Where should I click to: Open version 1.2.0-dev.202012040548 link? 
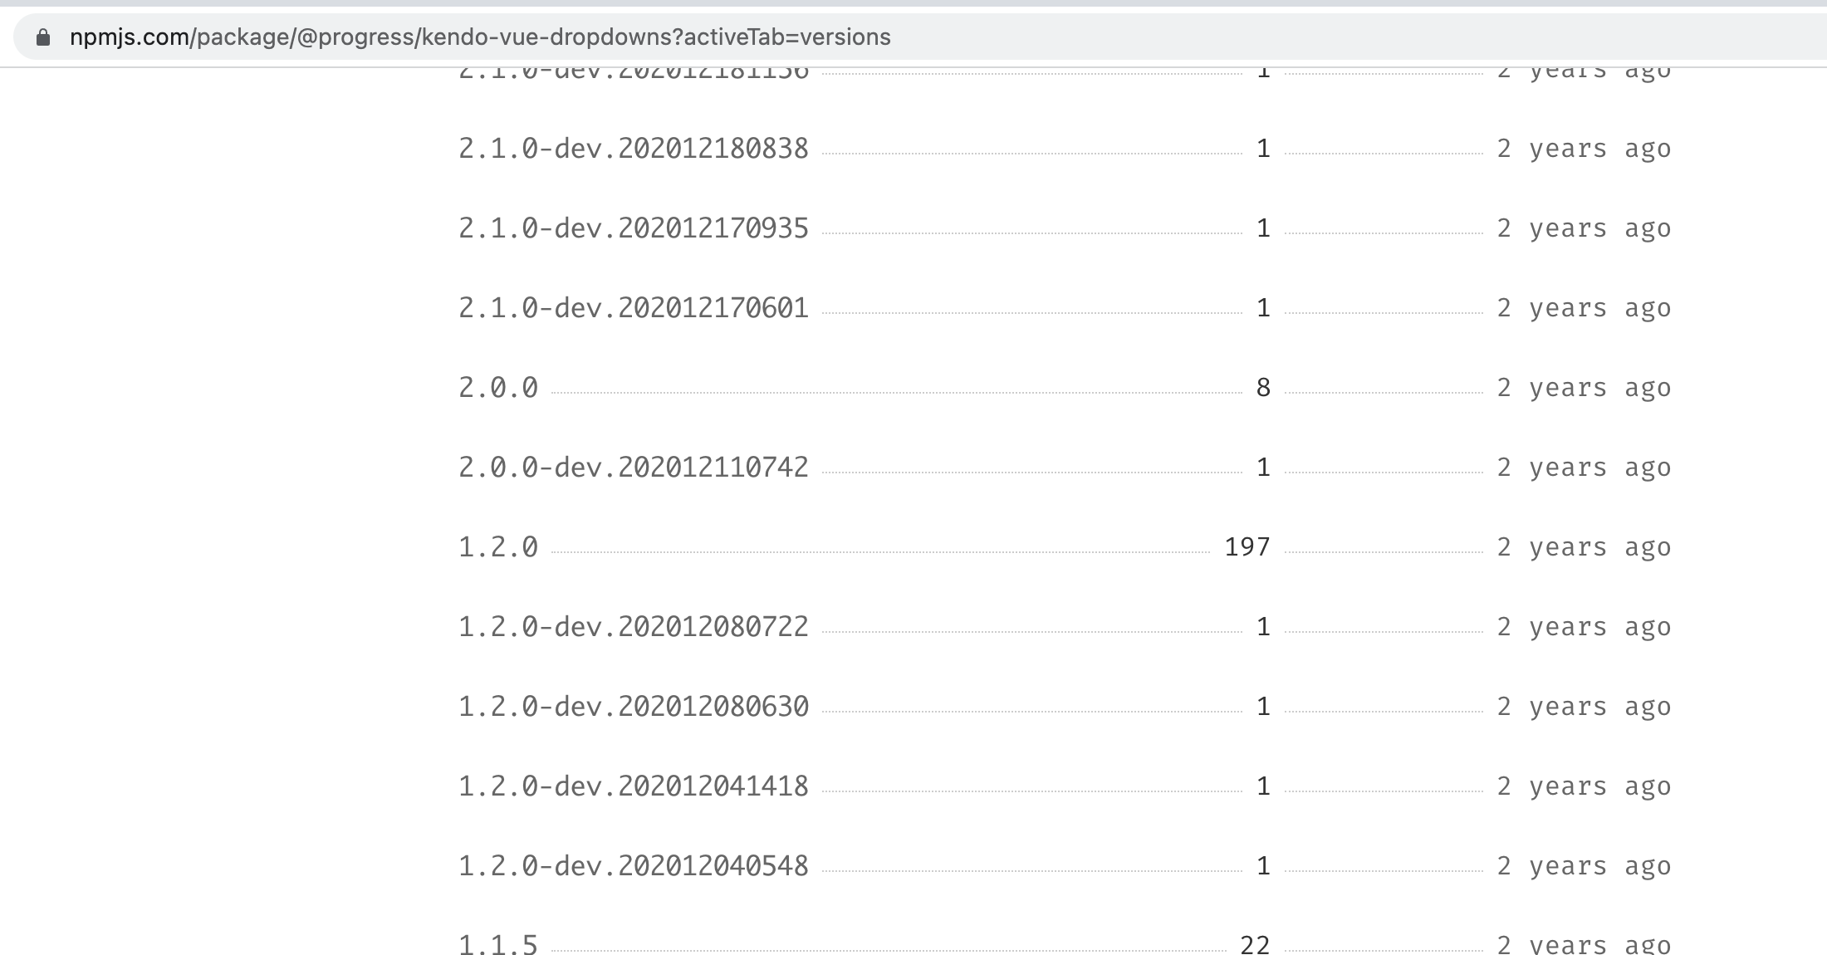coord(633,866)
